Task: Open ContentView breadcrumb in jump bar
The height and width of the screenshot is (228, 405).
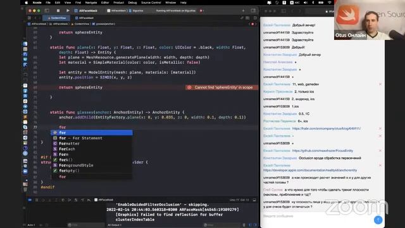Action: (x=80, y=24)
